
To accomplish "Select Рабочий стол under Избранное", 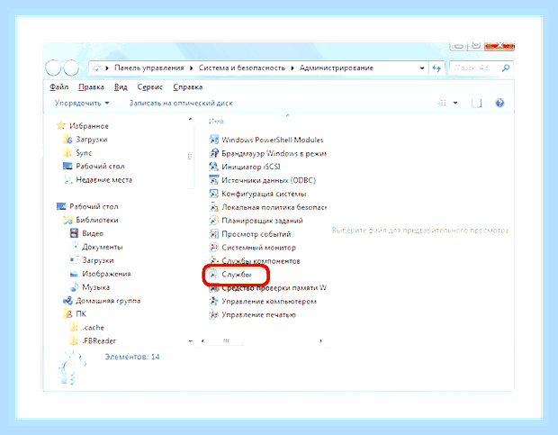I will point(100,167).
